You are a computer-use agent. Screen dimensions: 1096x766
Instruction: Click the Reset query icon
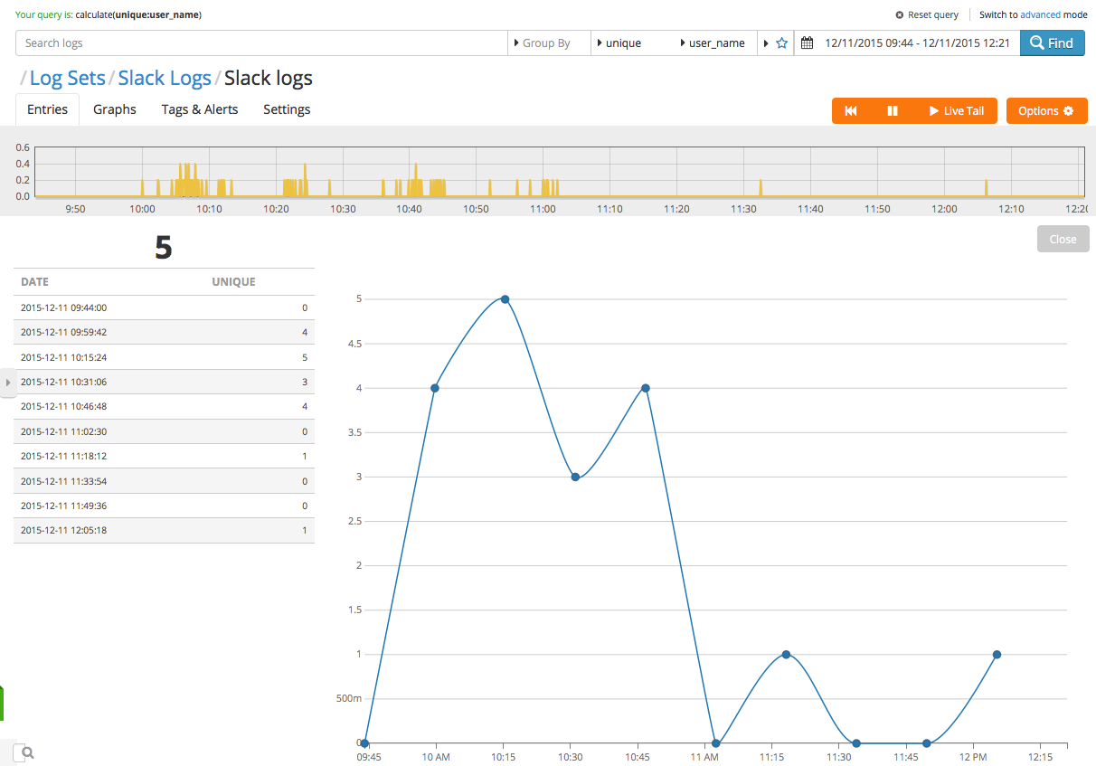899,15
